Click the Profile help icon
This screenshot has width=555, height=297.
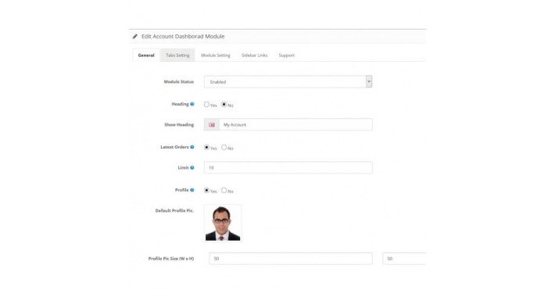point(192,190)
